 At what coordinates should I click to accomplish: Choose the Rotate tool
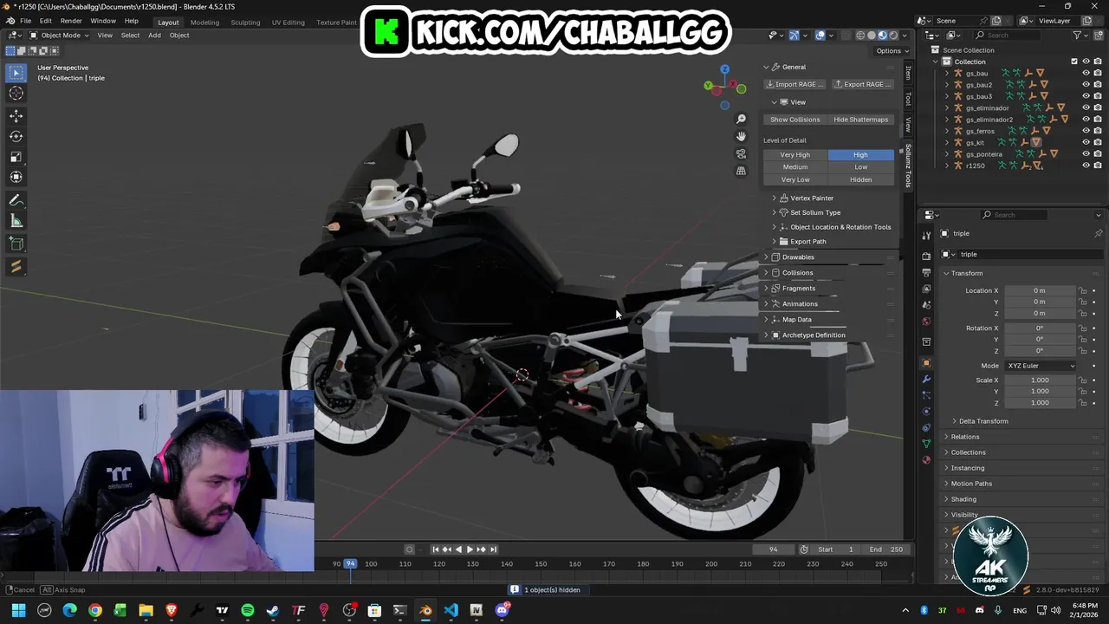[16, 136]
